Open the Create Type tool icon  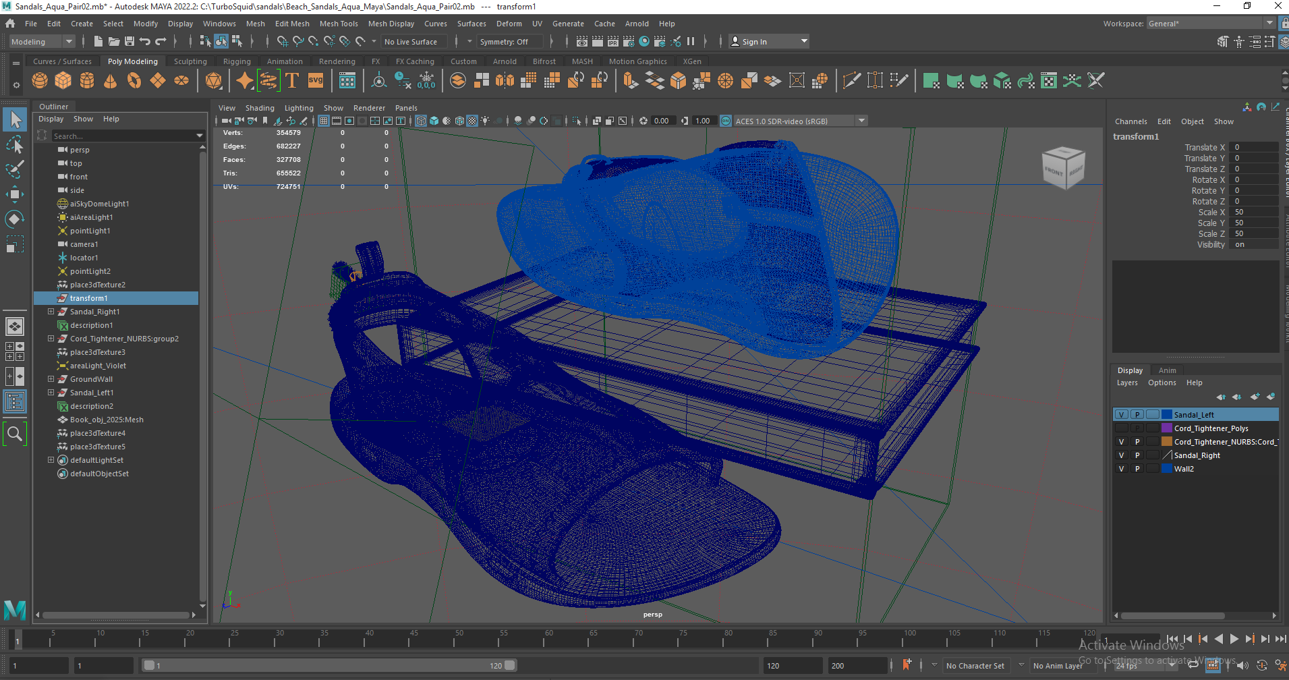coord(292,80)
